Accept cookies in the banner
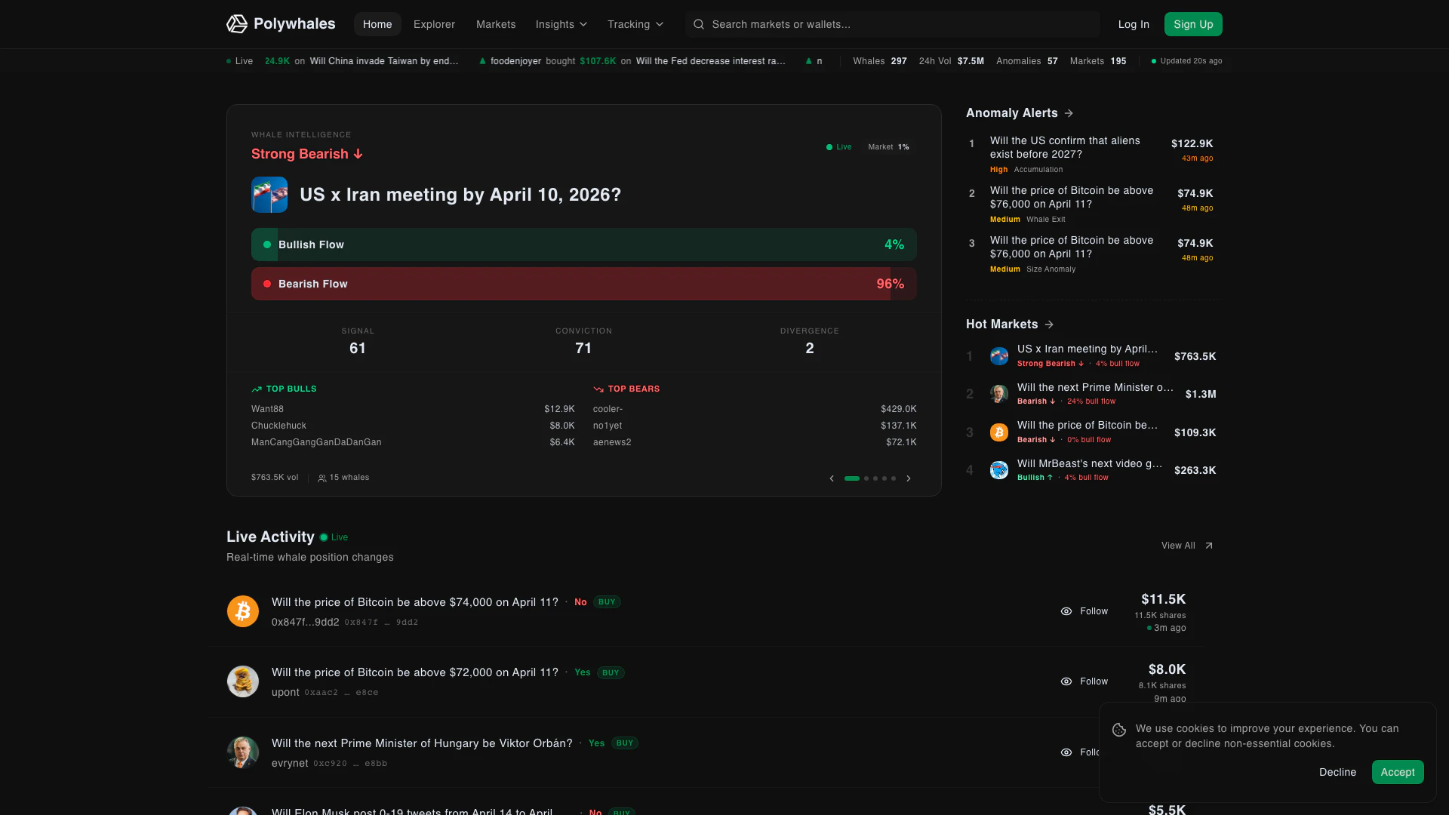Viewport: 1449px width, 815px height. pos(1398,772)
